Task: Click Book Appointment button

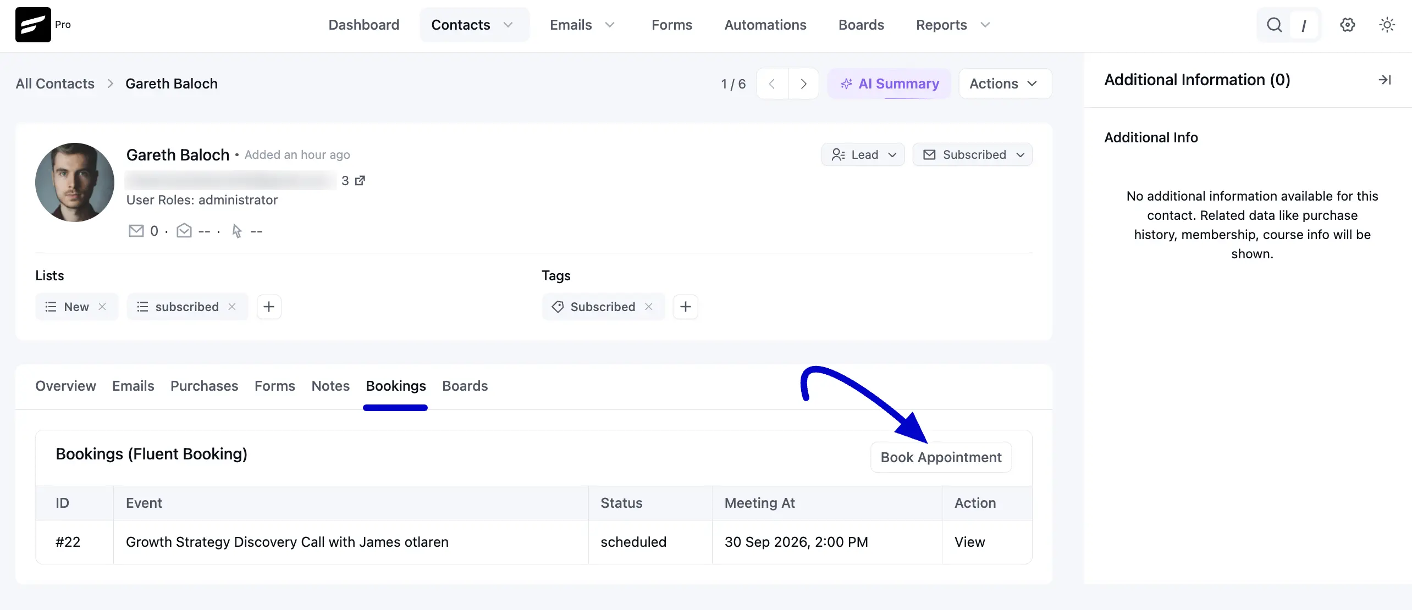Action: pos(941,457)
